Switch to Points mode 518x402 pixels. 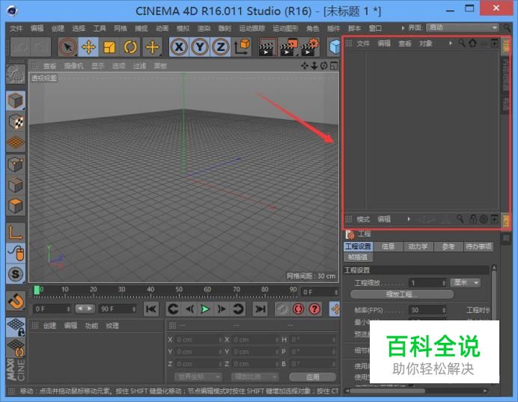click(x=15, y=164)
